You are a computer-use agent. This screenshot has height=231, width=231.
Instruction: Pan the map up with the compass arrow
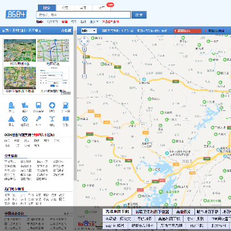[x=85, y=38]
